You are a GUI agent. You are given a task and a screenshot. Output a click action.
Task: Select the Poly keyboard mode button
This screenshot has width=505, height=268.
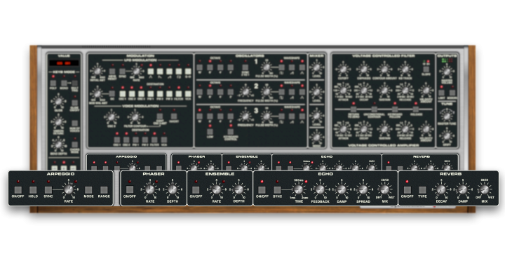[x=53, y=83]
